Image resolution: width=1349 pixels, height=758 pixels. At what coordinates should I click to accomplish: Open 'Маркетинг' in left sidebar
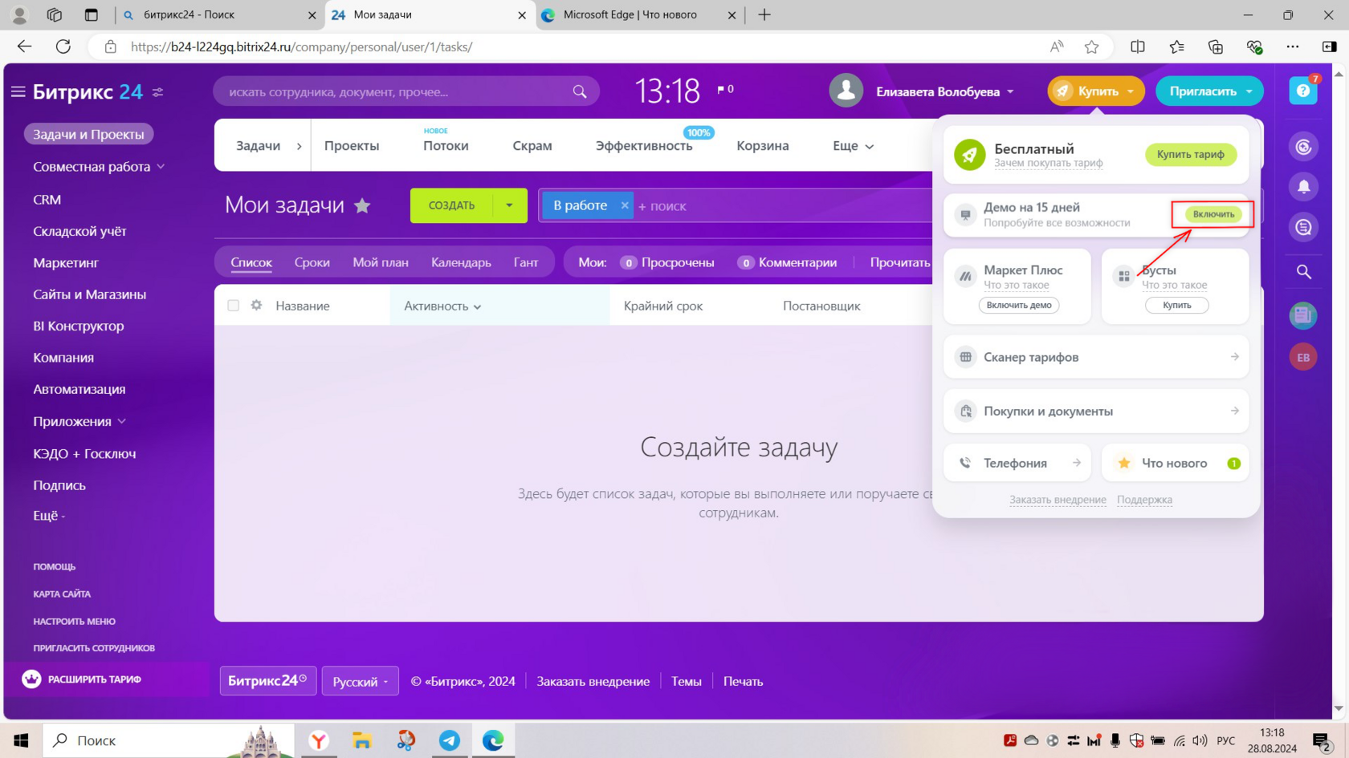66,262
